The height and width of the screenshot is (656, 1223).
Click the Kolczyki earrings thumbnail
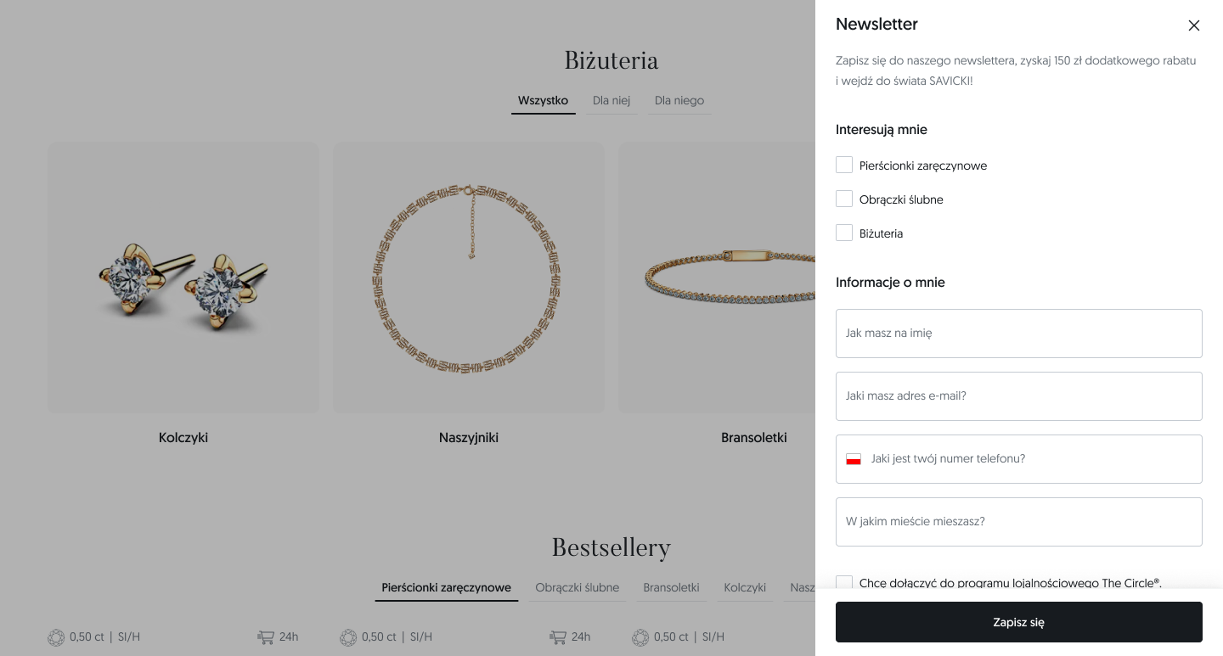(x=183, y=277)
